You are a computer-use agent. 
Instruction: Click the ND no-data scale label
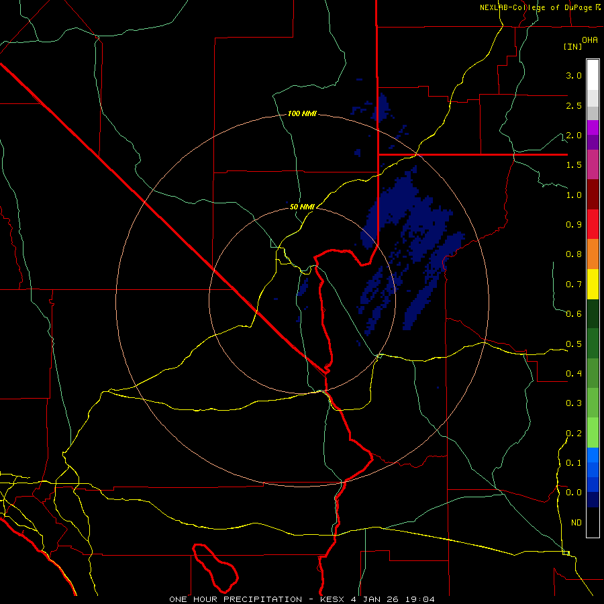point(576,523)
